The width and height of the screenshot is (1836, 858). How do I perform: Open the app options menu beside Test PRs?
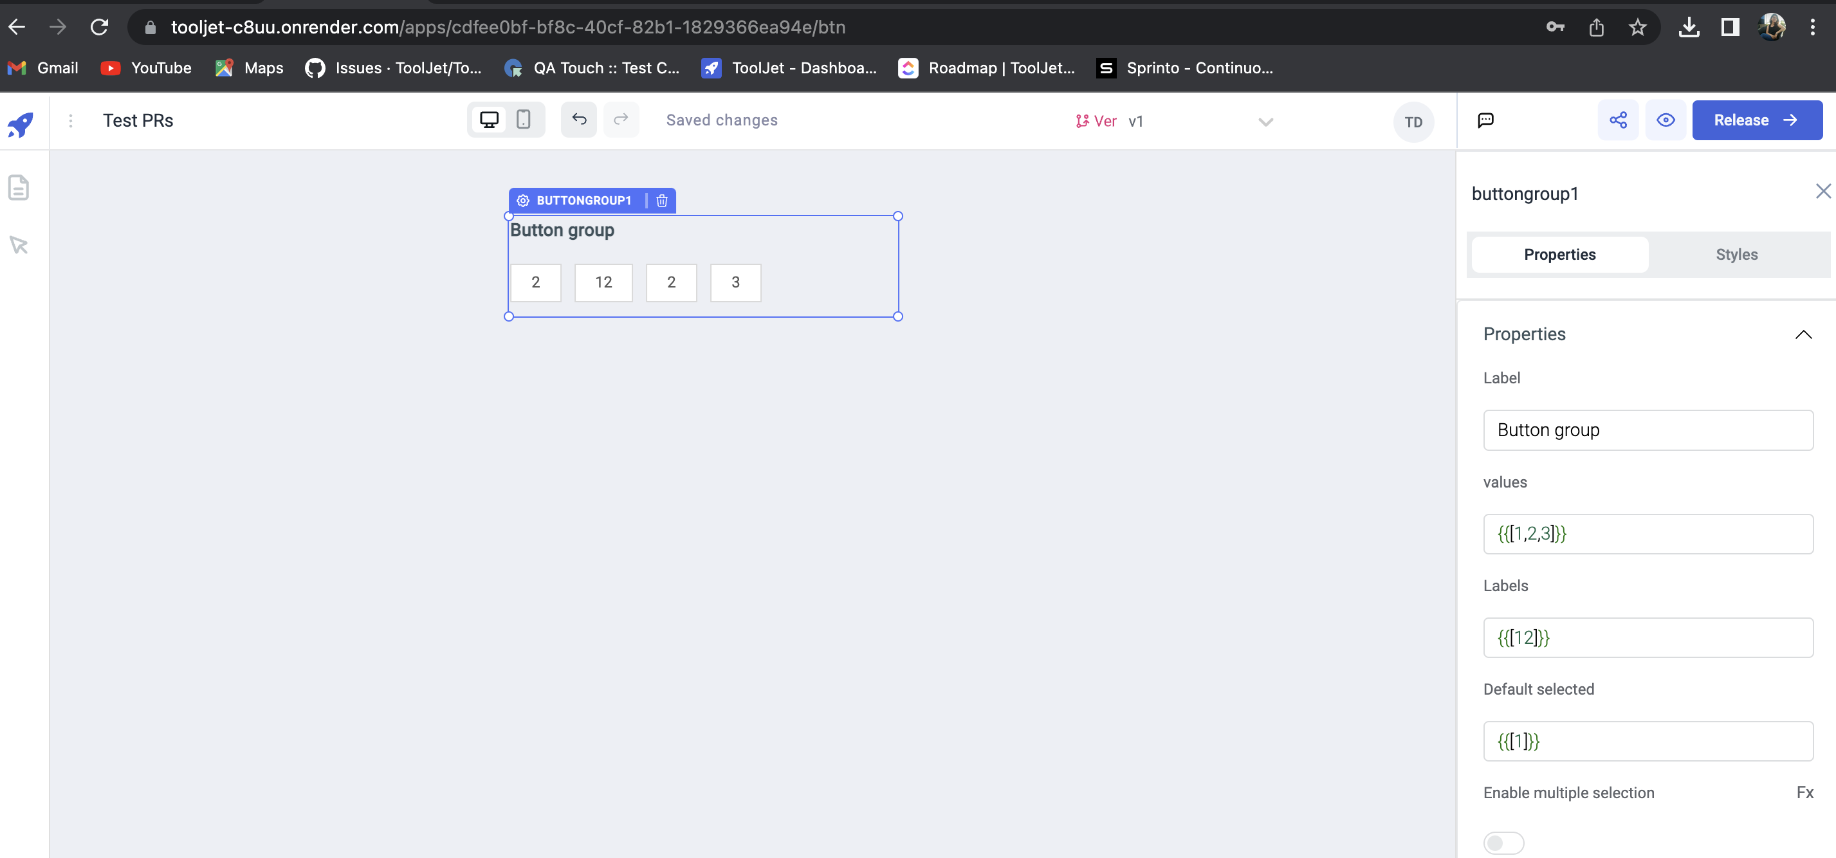pos(71,120)
